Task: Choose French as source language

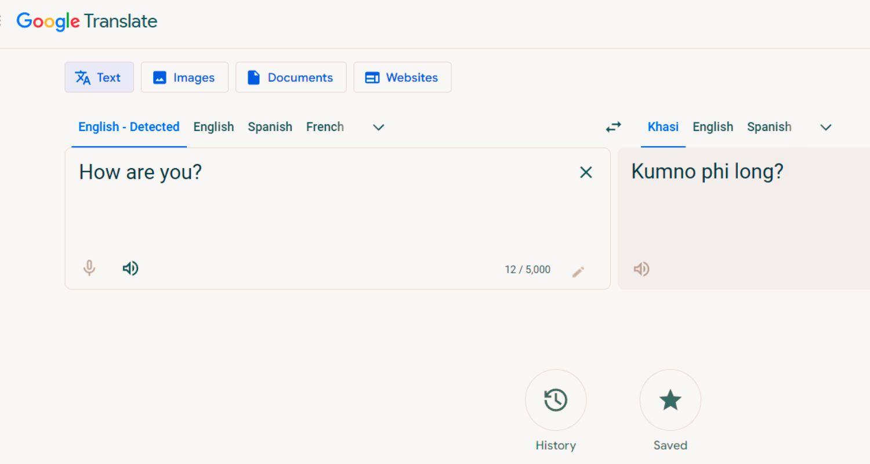Action: [x=325, y=127]
